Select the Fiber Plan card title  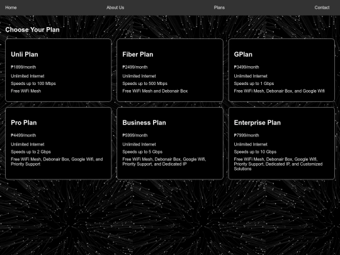(x=138, y=54)
